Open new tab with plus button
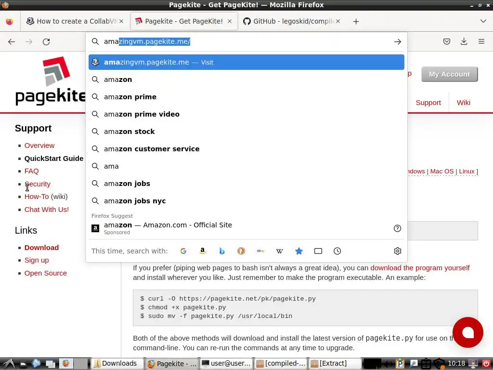Viewport: 493px width, 370px height. click(356, 21)
